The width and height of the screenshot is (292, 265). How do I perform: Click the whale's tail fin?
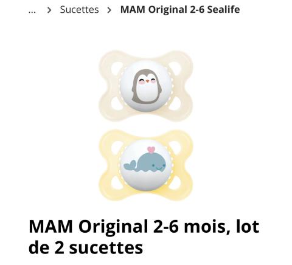click(x=130, y=165)
